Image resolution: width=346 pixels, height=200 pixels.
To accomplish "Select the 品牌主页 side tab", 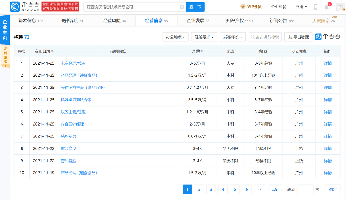I will 5,56.
